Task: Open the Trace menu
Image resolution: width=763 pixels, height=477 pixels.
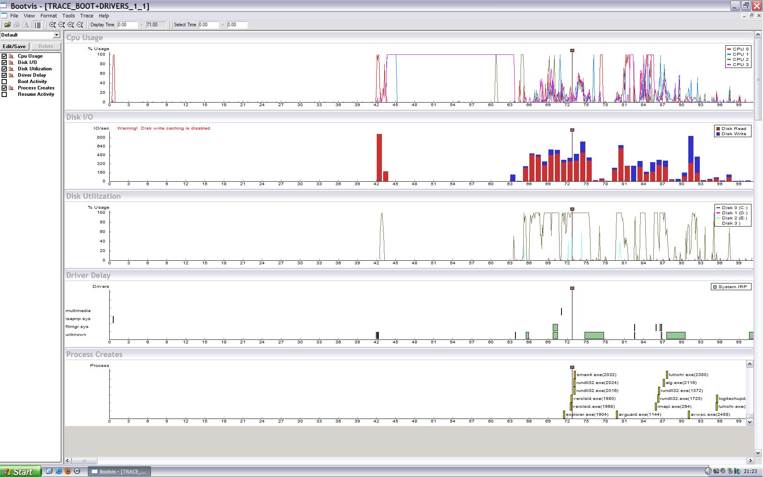Action: [x=87, y=16]
